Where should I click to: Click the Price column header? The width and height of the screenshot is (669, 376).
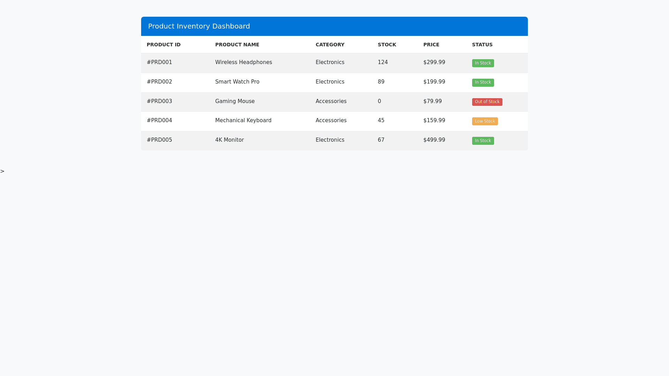[431, 45]
